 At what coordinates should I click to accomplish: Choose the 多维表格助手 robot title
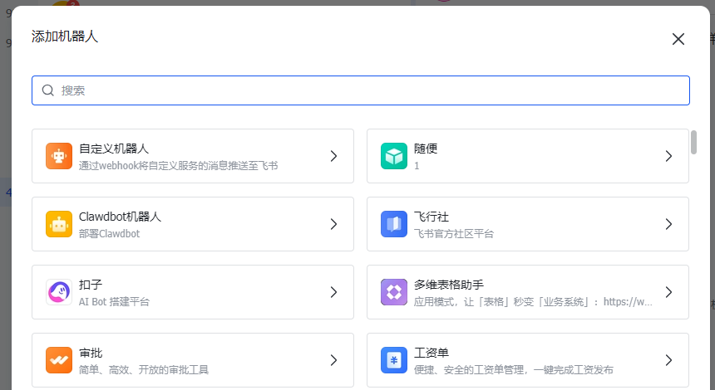point(449,285)
